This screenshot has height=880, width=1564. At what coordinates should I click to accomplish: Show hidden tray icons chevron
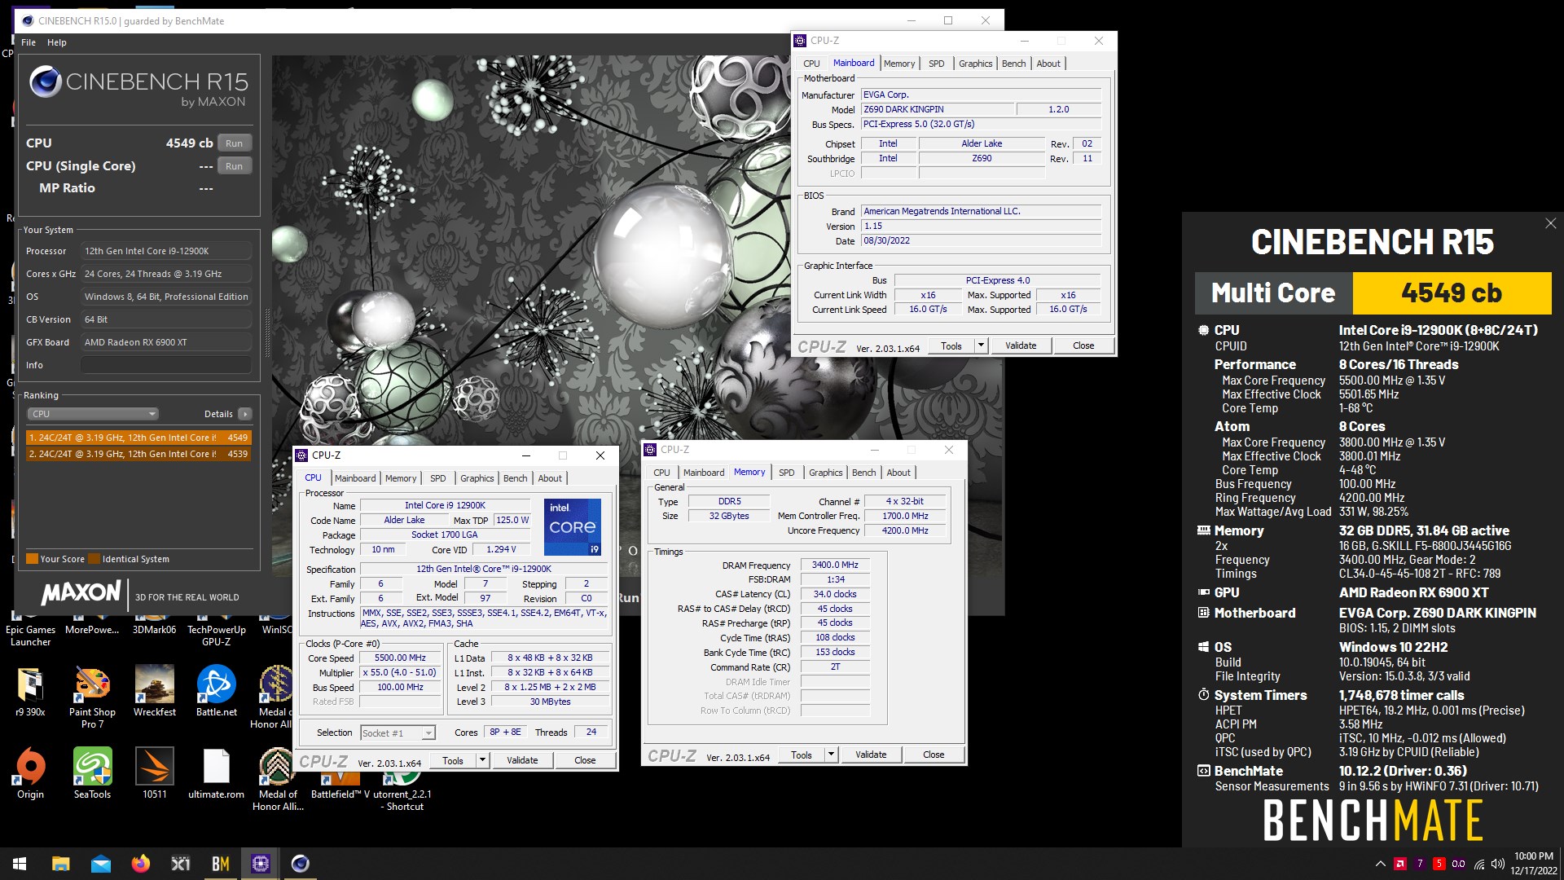(1380, 864)
